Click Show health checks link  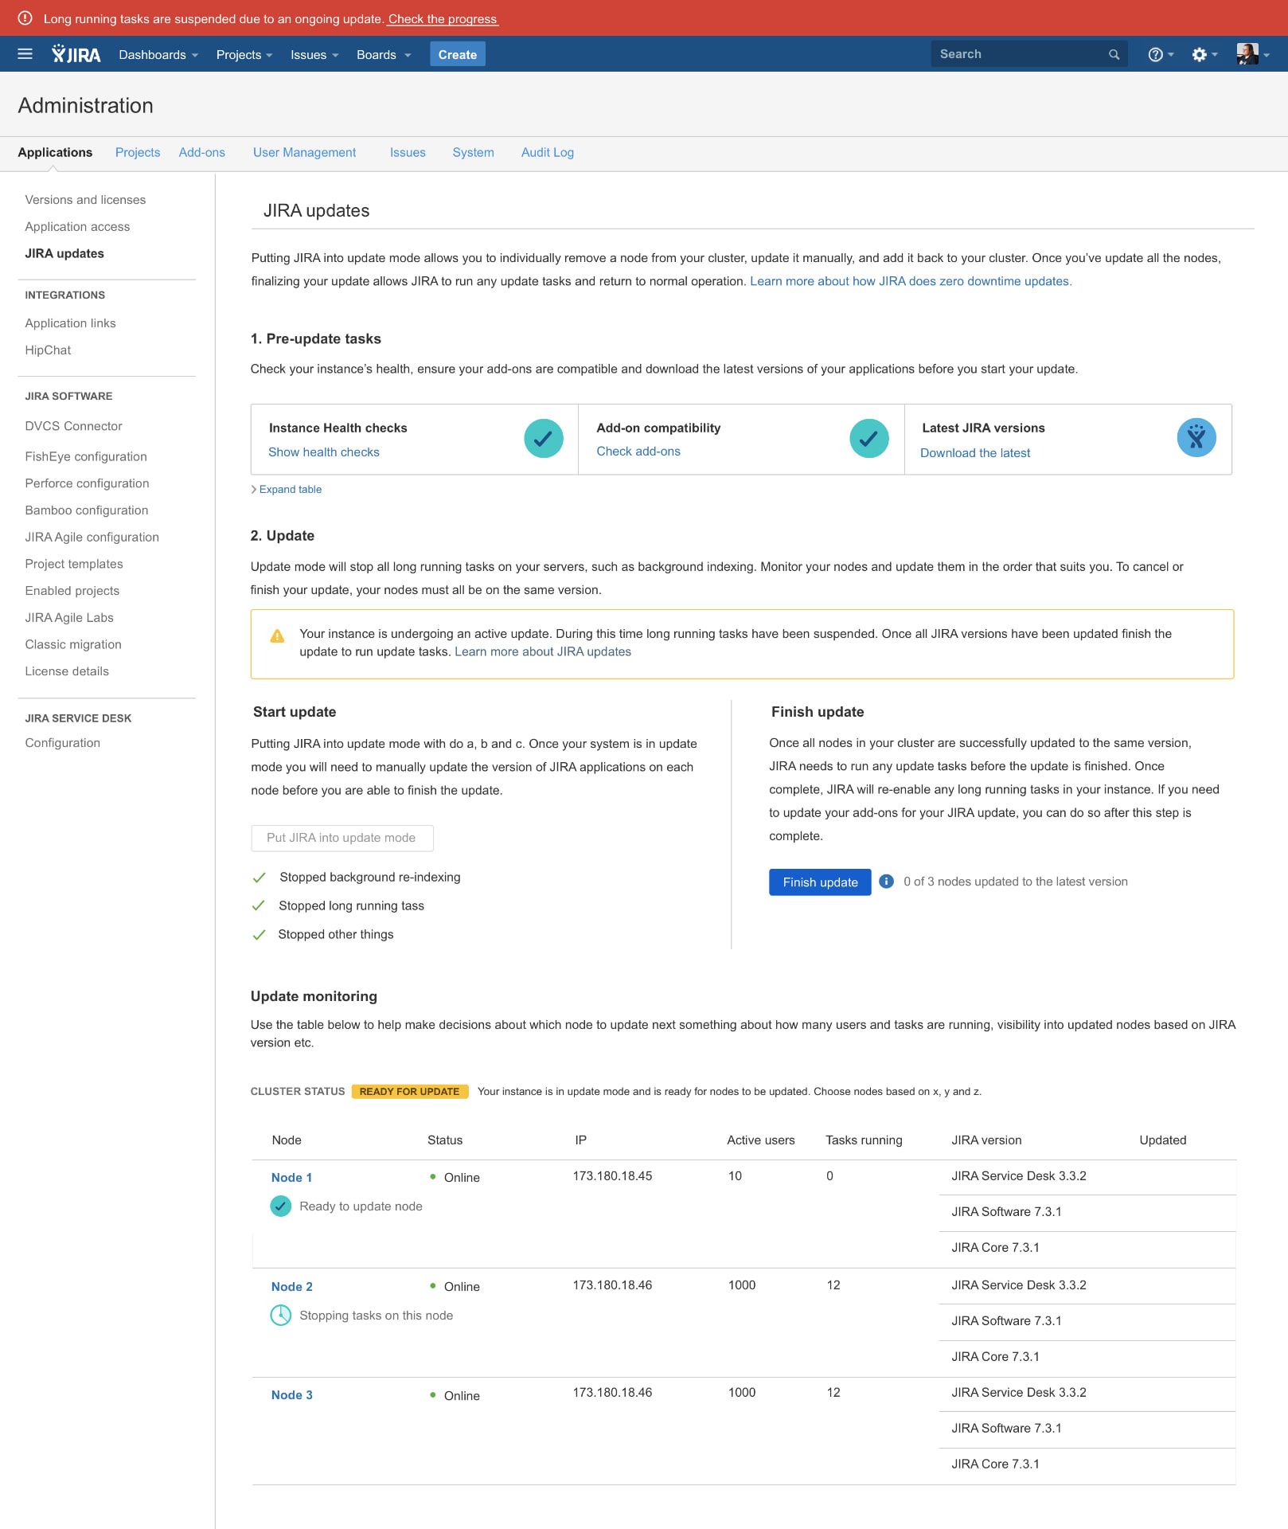pyautogui.click(x=324, y=452)
